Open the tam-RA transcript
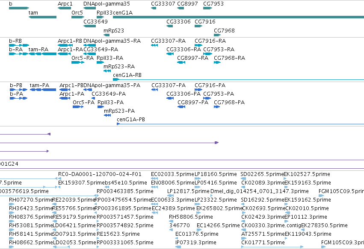The image size is (364, 249). tap(42, 54)
